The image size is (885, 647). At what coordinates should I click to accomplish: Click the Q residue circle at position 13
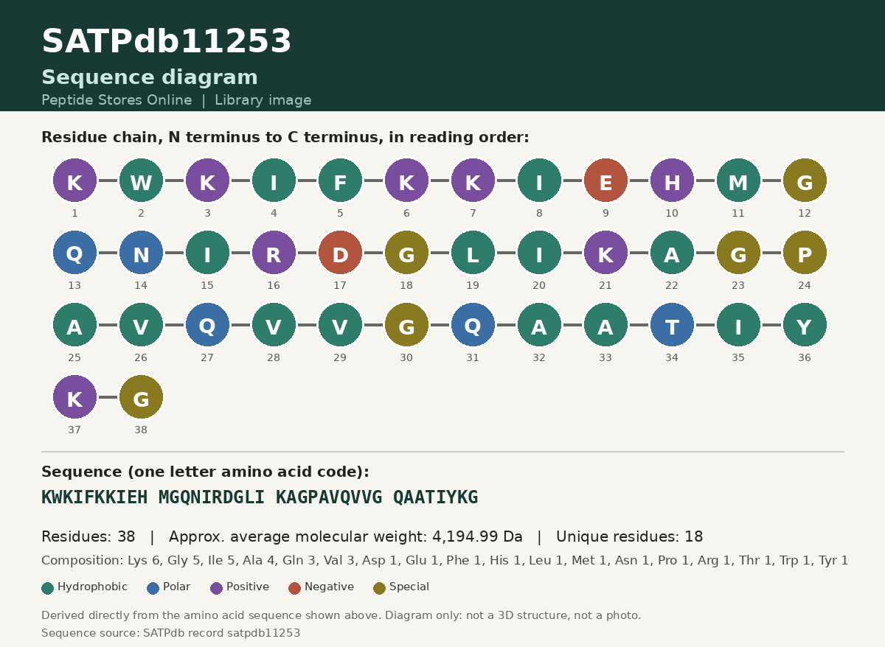coord(74,253)
